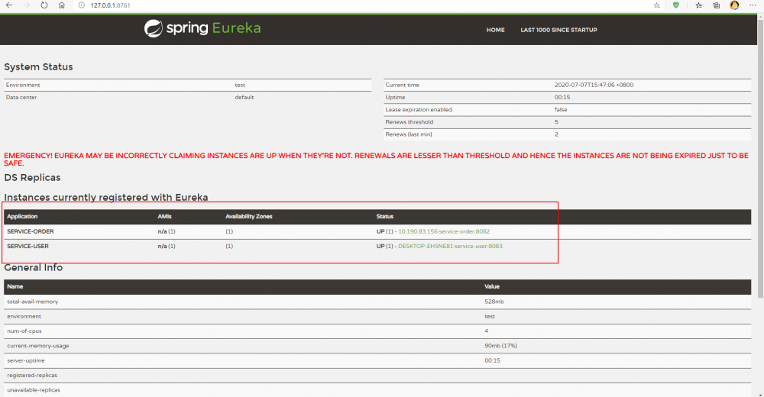
Task: Click the AMIs column header
Action: tap(165, 216)
